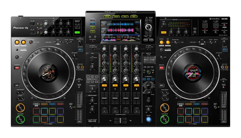
Task: Click the LOAD 2 button
Action: point(151,40)
